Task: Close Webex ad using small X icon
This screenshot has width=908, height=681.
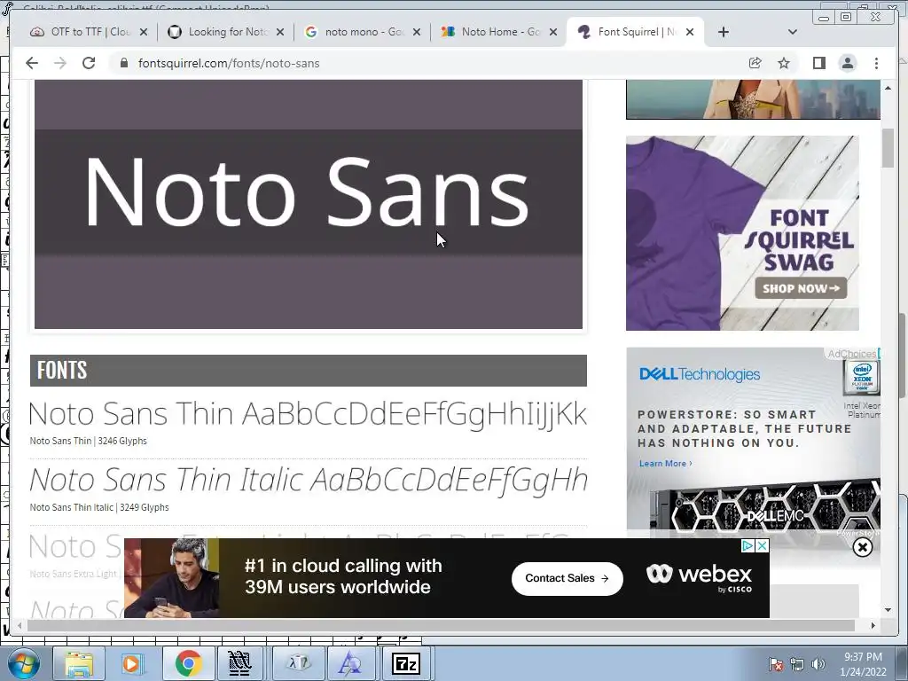Action: (762, 545)
